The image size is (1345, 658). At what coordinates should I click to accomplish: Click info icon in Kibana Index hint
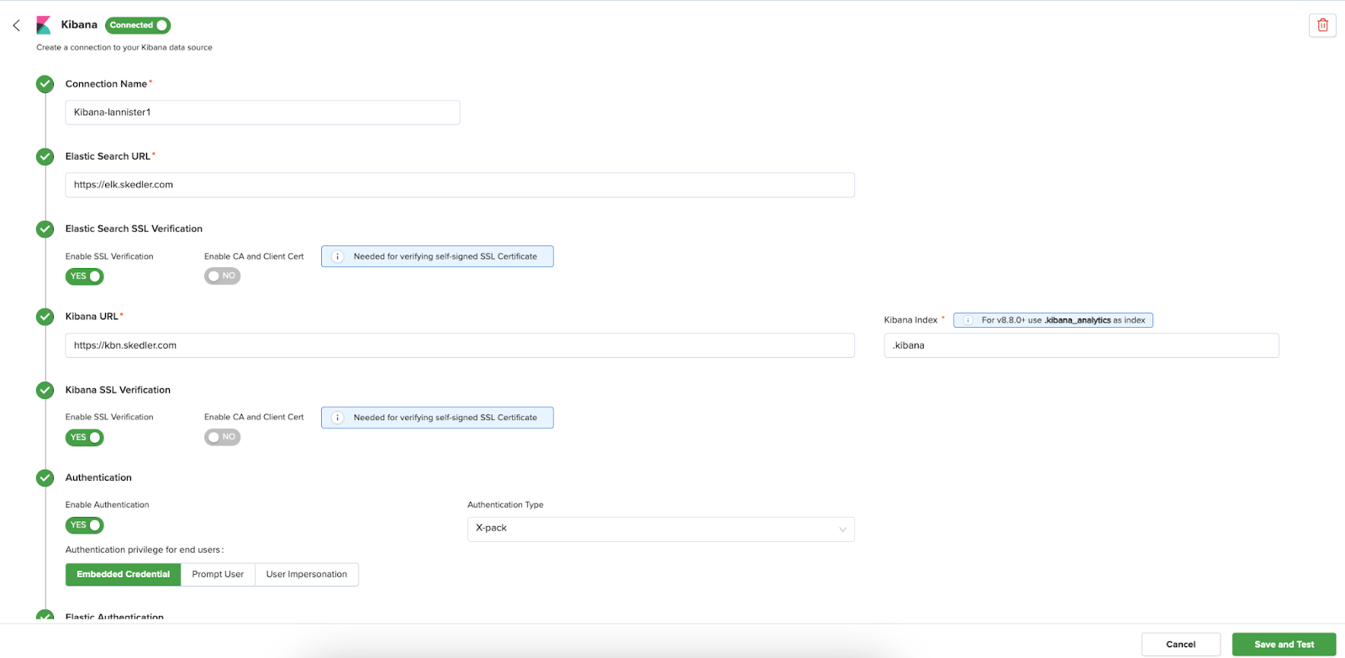pyautogui.click(x=968, y=320)
